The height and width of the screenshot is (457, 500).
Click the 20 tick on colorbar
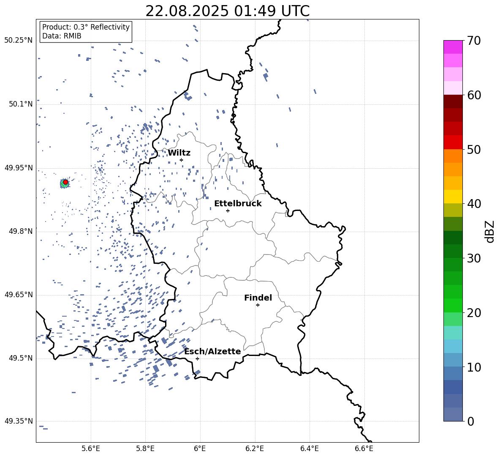[x=474, y=313]
